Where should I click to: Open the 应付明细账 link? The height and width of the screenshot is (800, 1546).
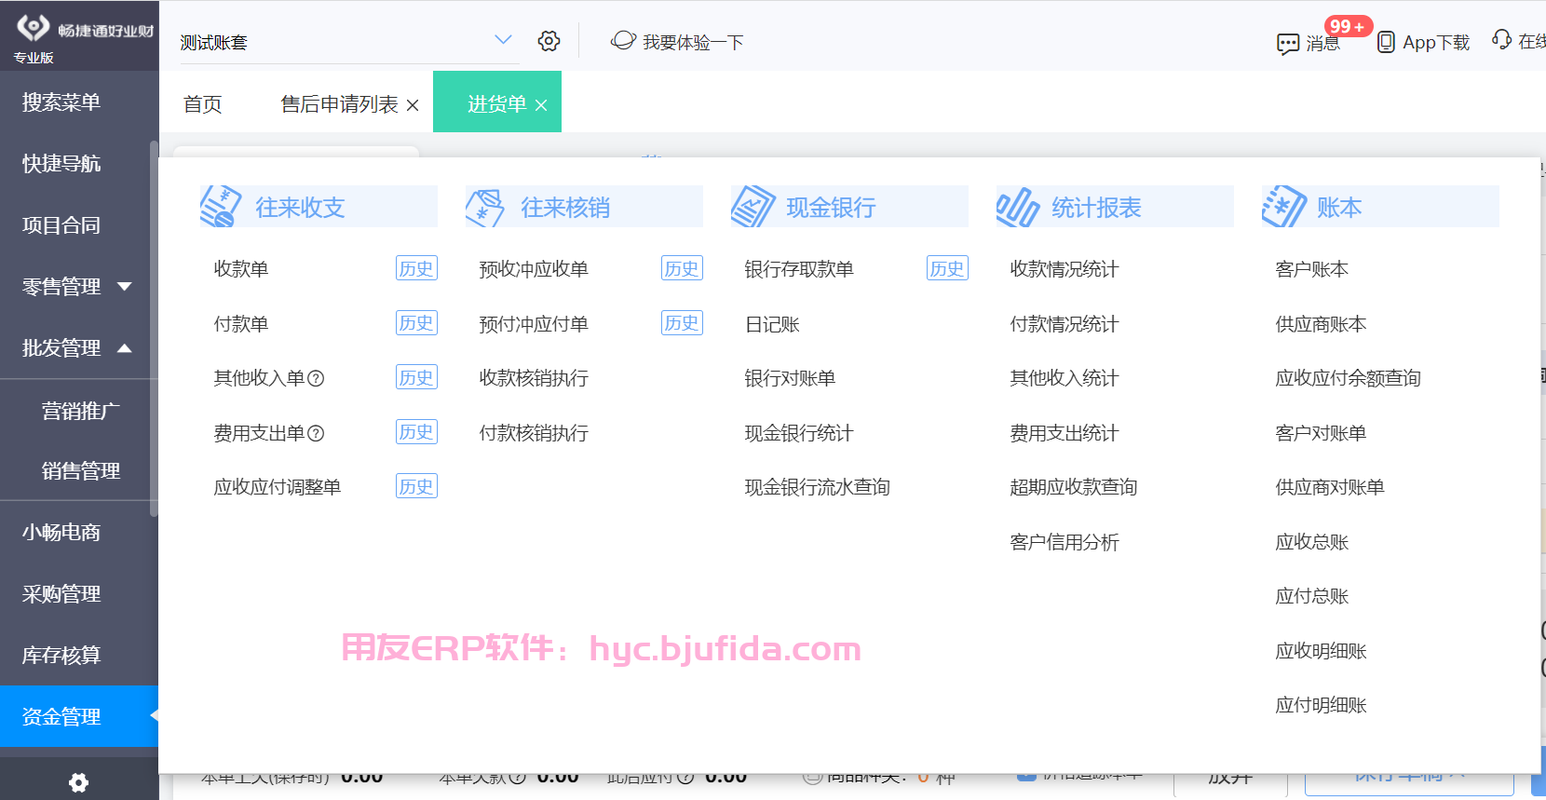[x=1321, y=705]
